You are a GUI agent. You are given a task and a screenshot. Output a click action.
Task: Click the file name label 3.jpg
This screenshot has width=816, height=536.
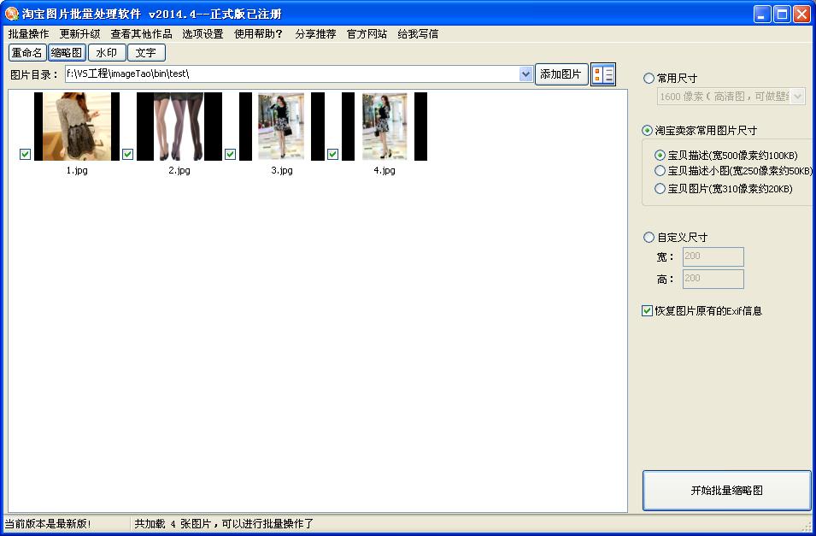pos(281,170)
